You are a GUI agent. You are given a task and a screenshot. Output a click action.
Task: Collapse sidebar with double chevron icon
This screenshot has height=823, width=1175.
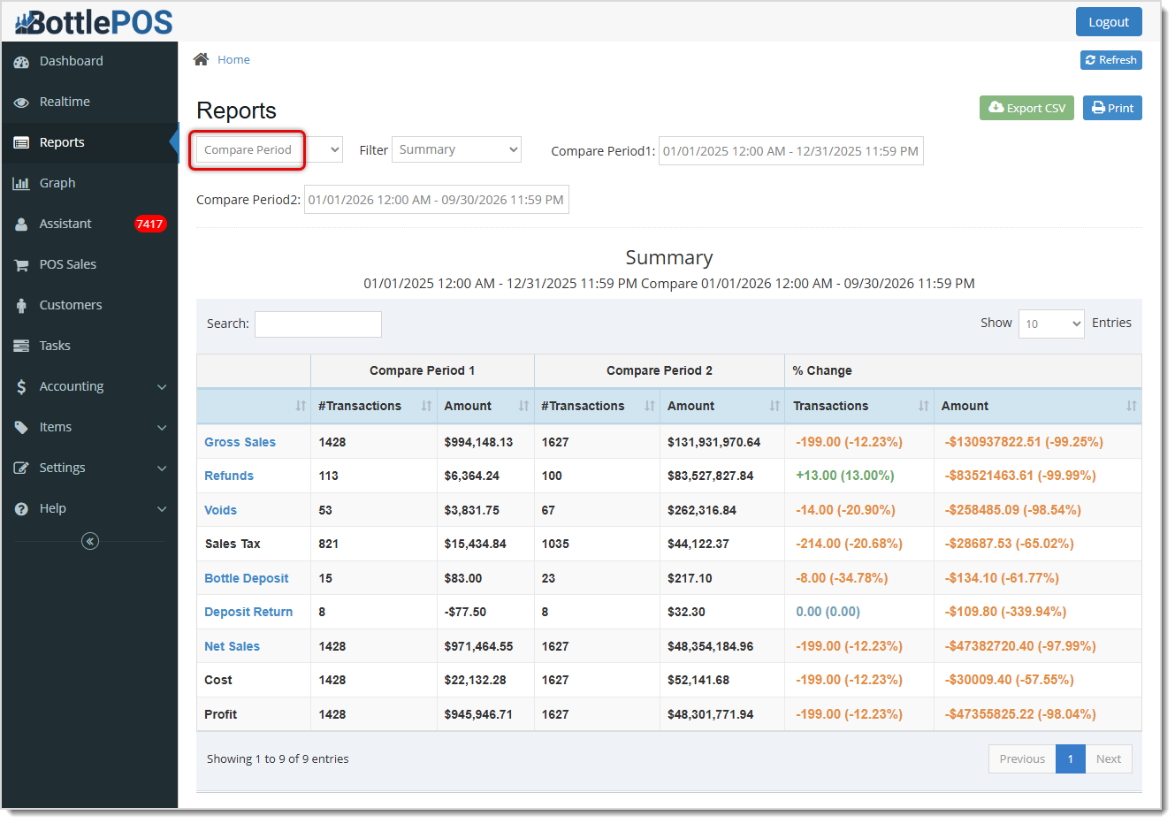coord(90,541)
